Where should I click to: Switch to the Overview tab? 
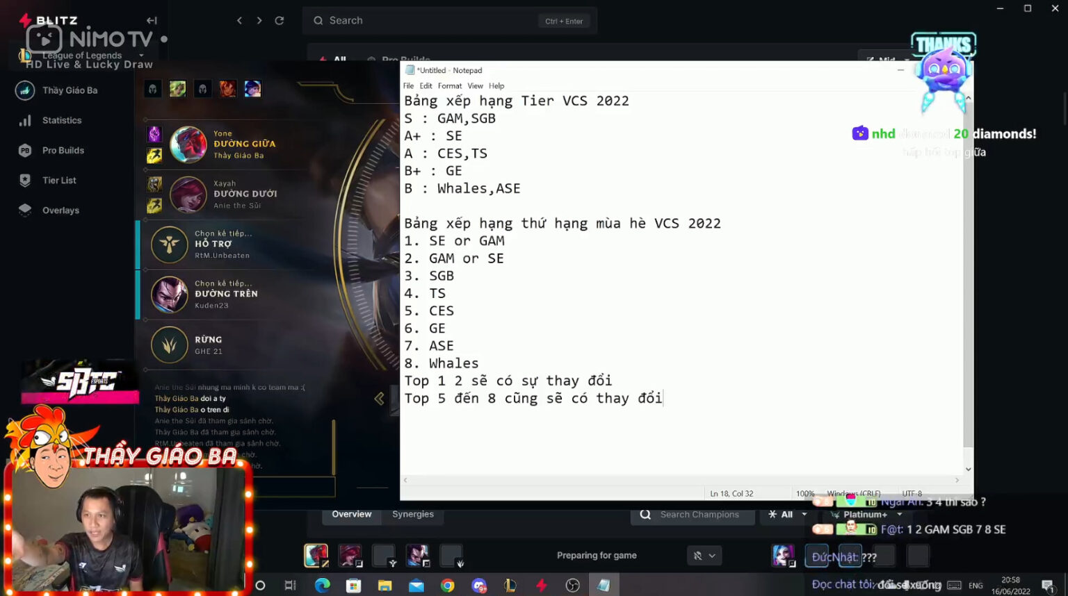coord(352,515)
